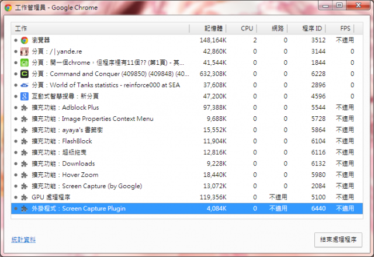Viewport: 374px width, 257px height.
Task: Minimize the task manager window
Action: 325,5
